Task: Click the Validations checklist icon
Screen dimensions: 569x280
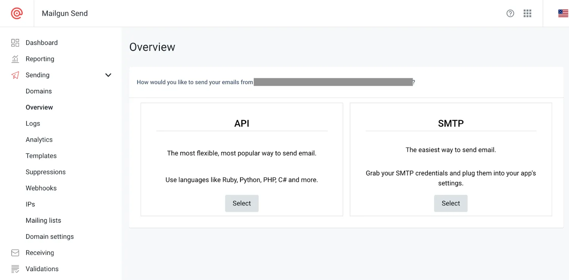Action: [15, 269]
